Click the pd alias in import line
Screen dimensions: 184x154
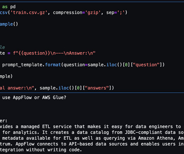click(x=13, y=7)
